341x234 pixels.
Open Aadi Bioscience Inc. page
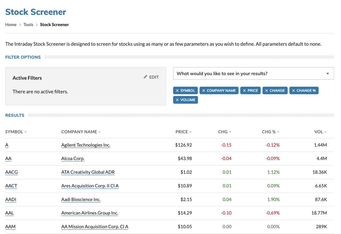click(x=81, y=199)
